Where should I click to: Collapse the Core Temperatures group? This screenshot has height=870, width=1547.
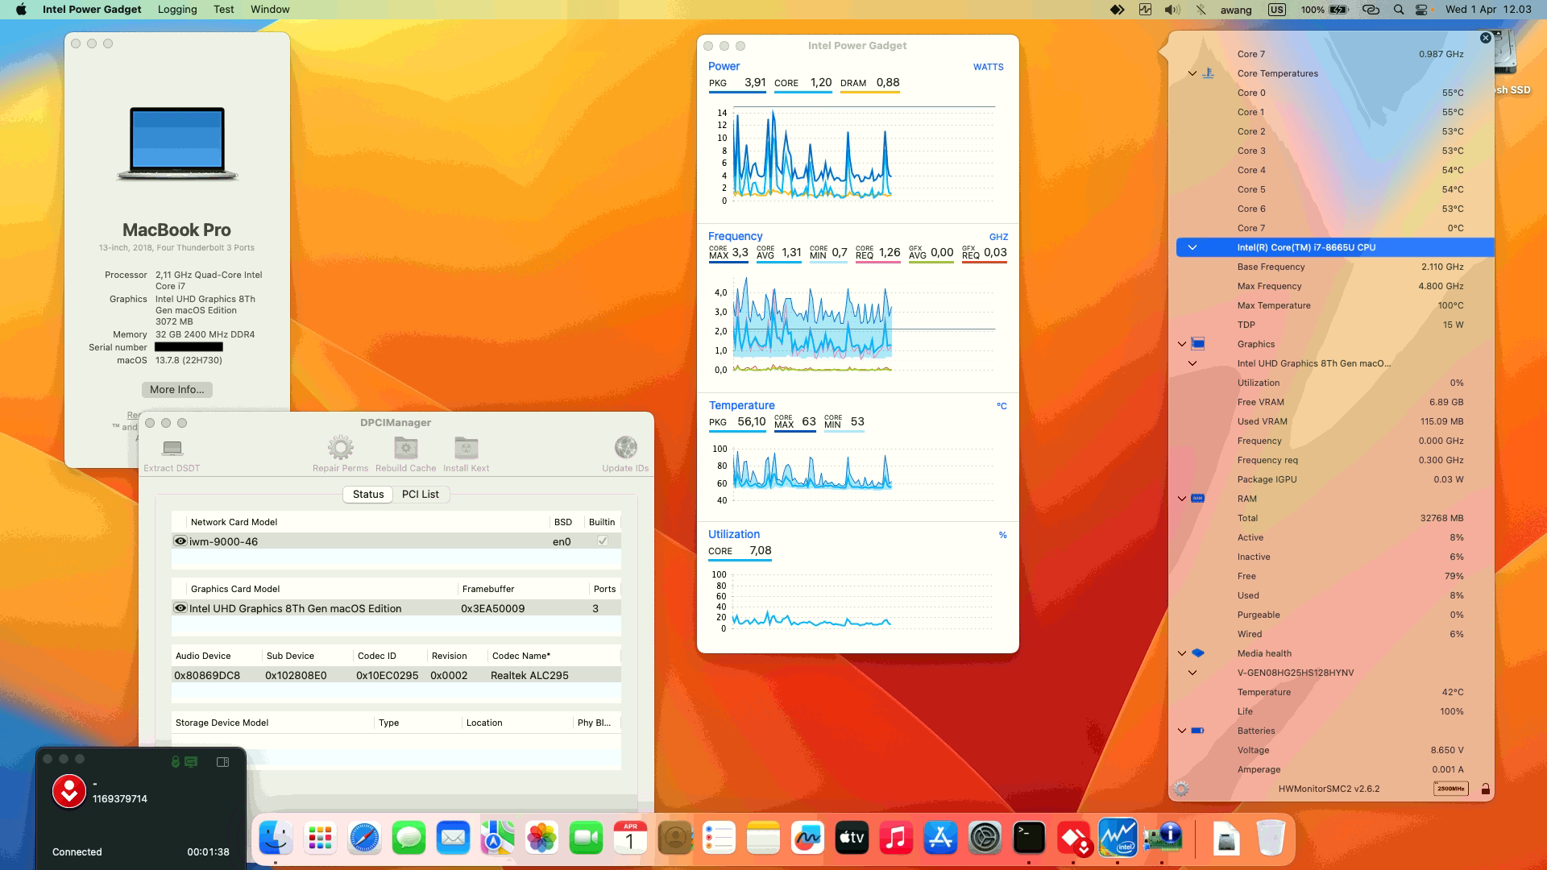1192,73
